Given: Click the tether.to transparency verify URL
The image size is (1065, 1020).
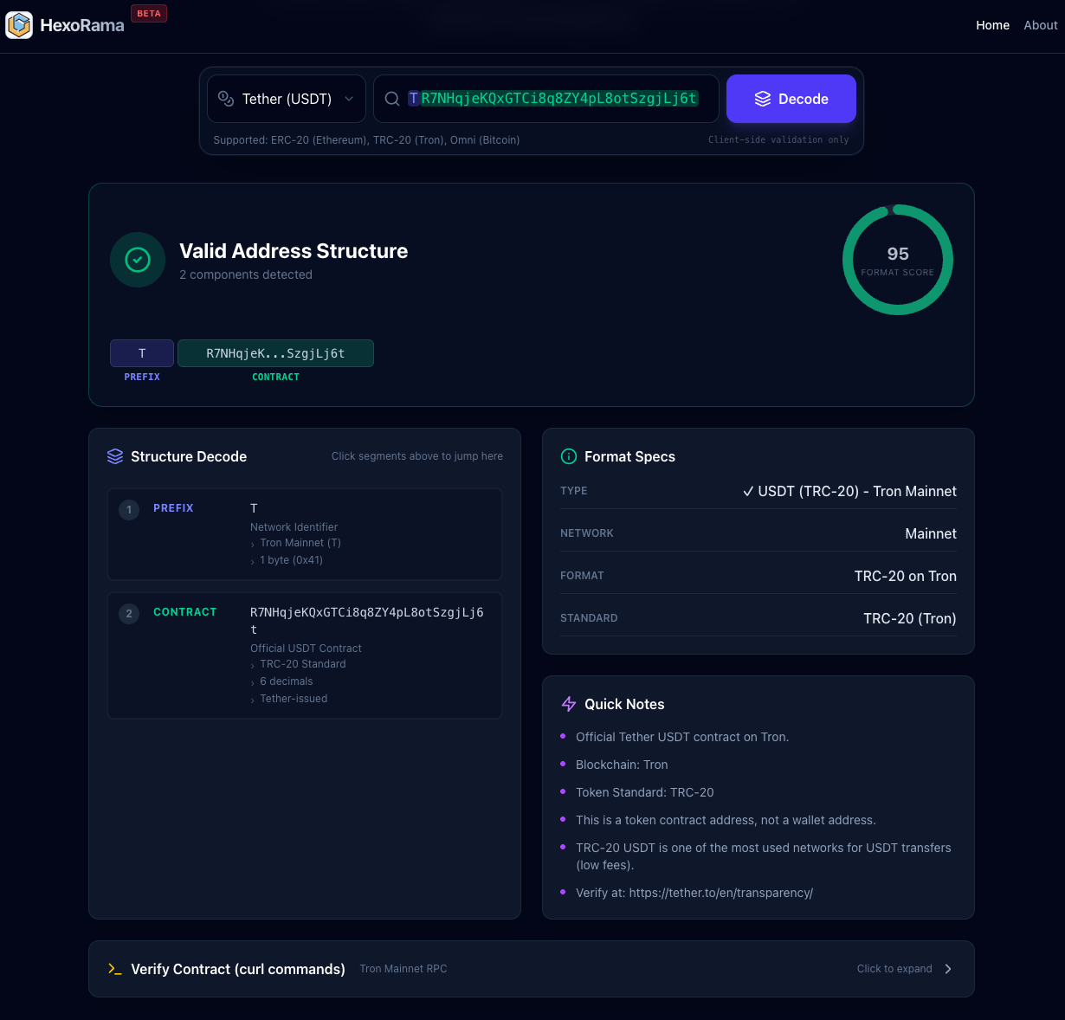Looking at the screenshot, I should pyautogui.click(x=721, y=893).
